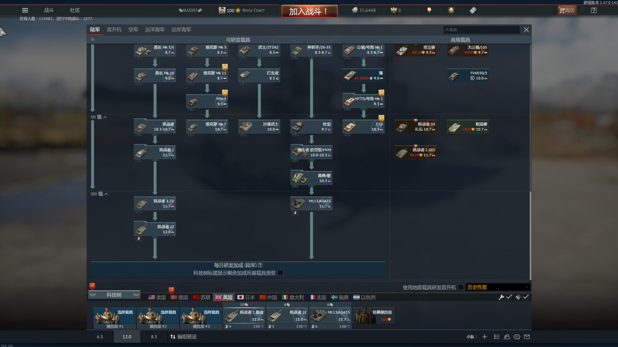Toggle the checkbox next to the wrench icon

509,297
